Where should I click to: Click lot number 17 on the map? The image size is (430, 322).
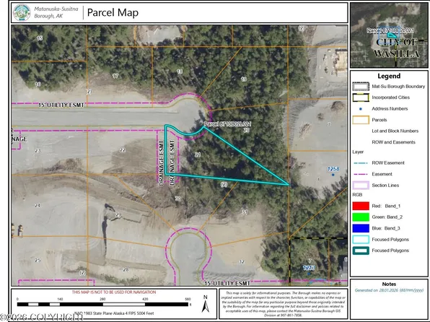coord(115,76)
